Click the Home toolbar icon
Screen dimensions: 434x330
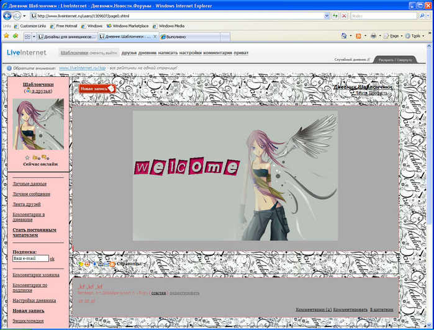tap(344, 36)
